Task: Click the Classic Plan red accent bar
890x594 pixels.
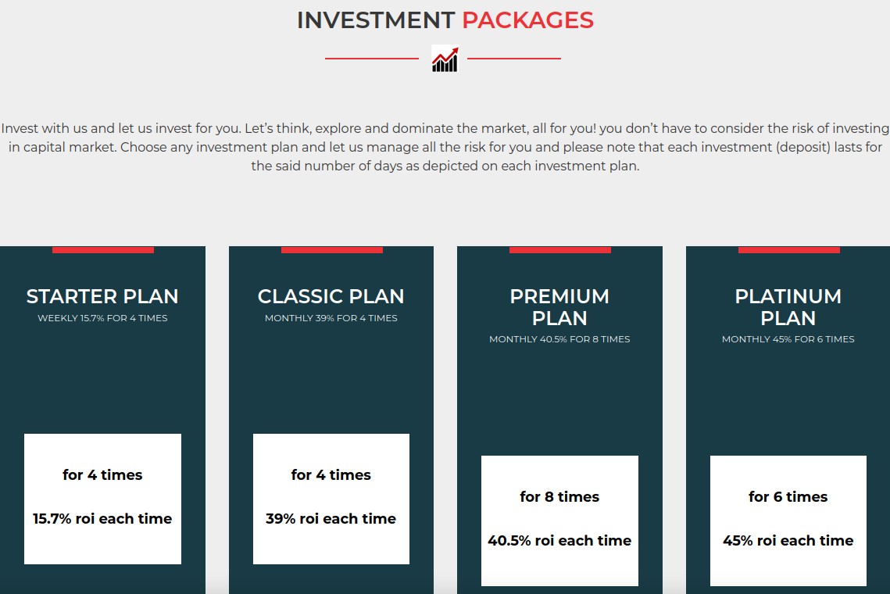Action: point(331,250)
